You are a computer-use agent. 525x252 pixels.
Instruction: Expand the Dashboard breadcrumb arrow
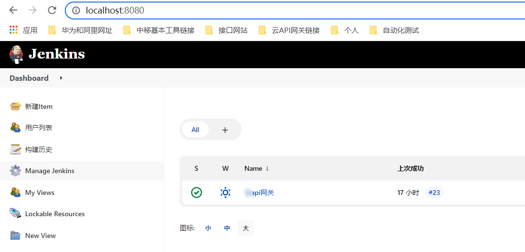tap(61, 78)
